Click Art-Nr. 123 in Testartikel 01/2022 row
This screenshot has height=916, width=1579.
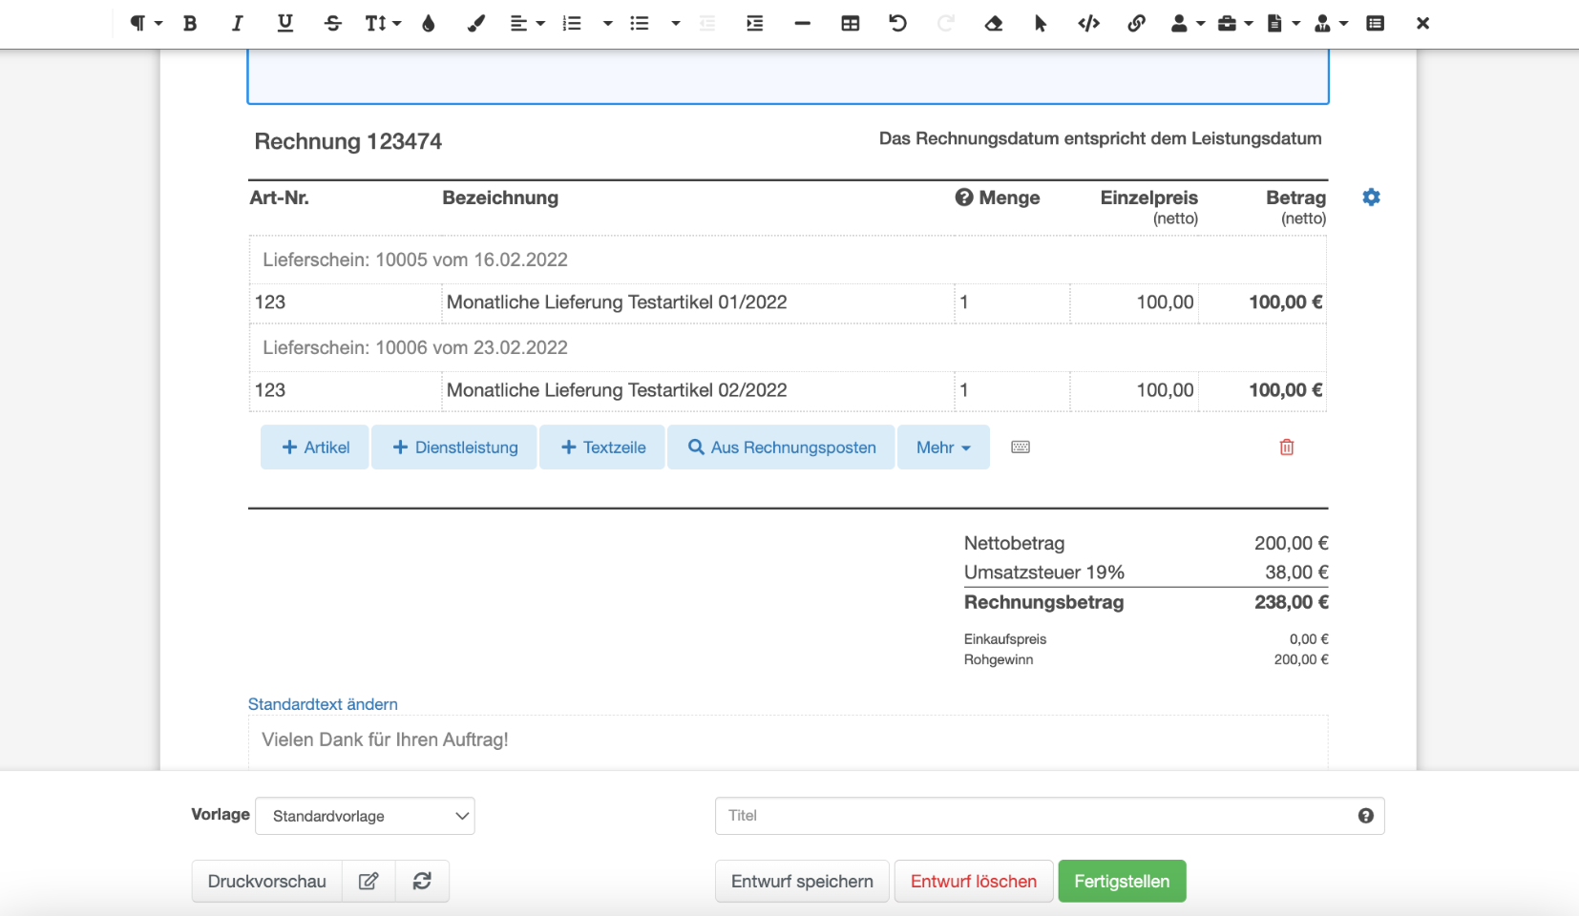tap(270, 302)
